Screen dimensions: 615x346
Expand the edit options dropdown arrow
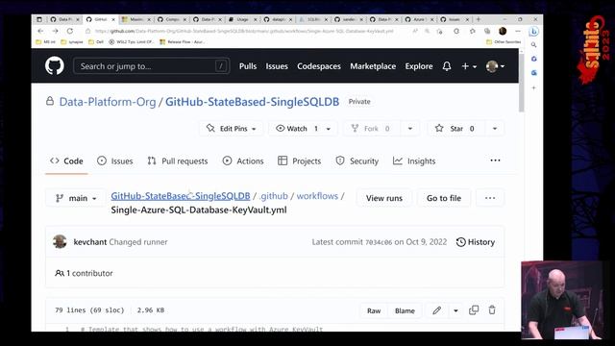pos(455,310)
